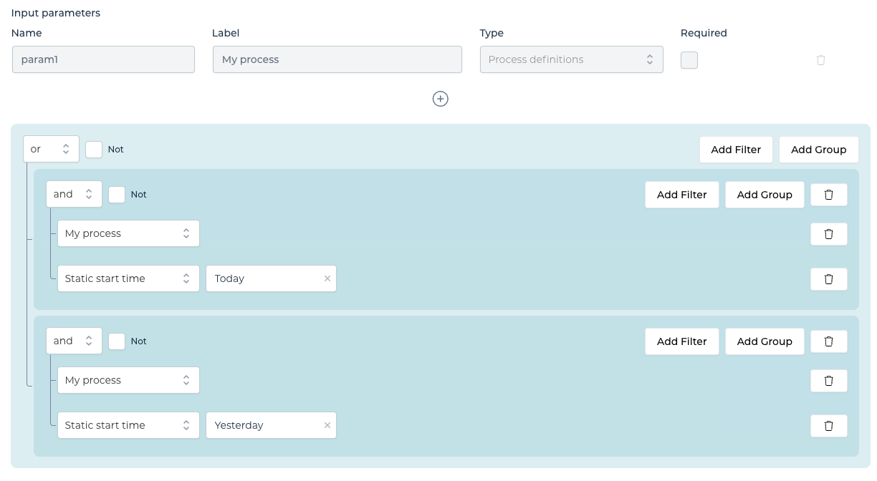Toggle Not on the first "and" group
877x481 pixels.
(117, 194)
